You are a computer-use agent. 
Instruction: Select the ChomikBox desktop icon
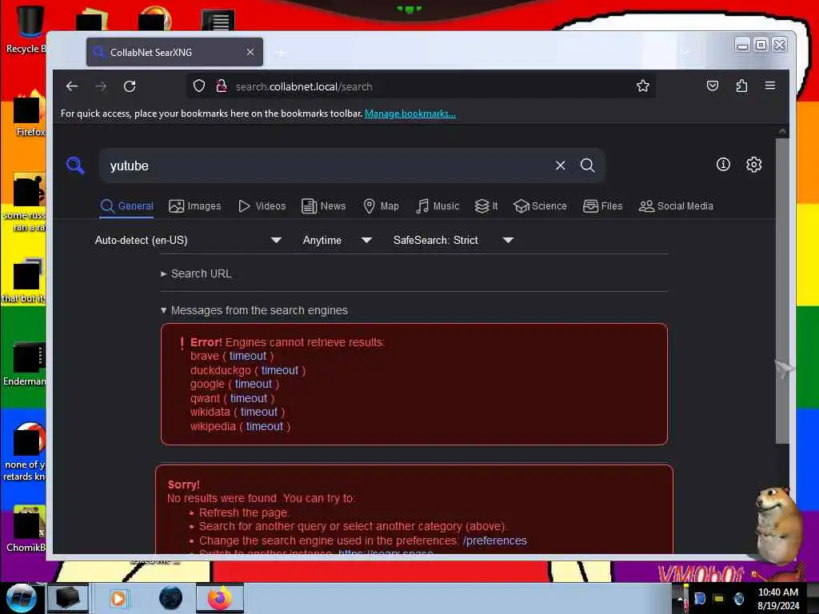[25, 528]
